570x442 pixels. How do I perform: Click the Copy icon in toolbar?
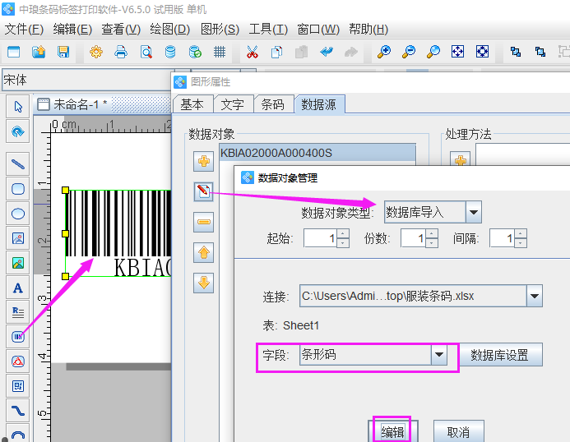click(x=276, y=52)
